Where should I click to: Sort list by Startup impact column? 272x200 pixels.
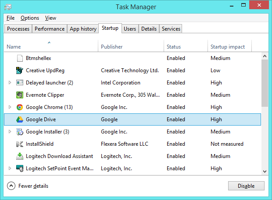click(228, 47)
